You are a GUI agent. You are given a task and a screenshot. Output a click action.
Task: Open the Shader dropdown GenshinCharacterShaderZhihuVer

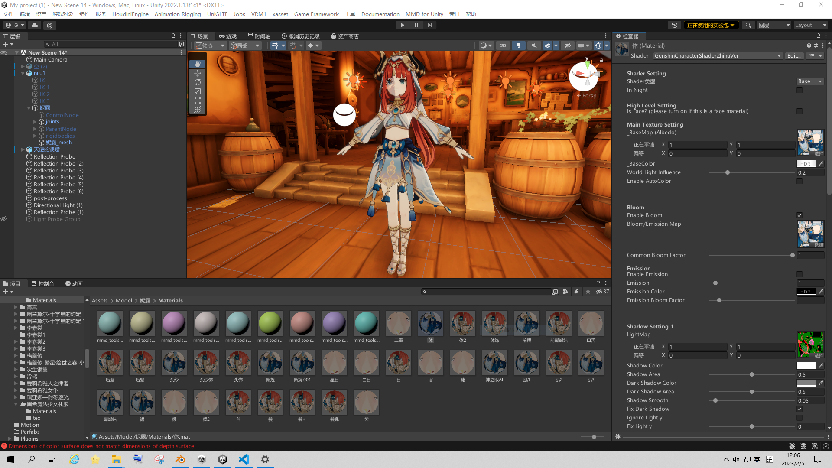tap(718, 56)
